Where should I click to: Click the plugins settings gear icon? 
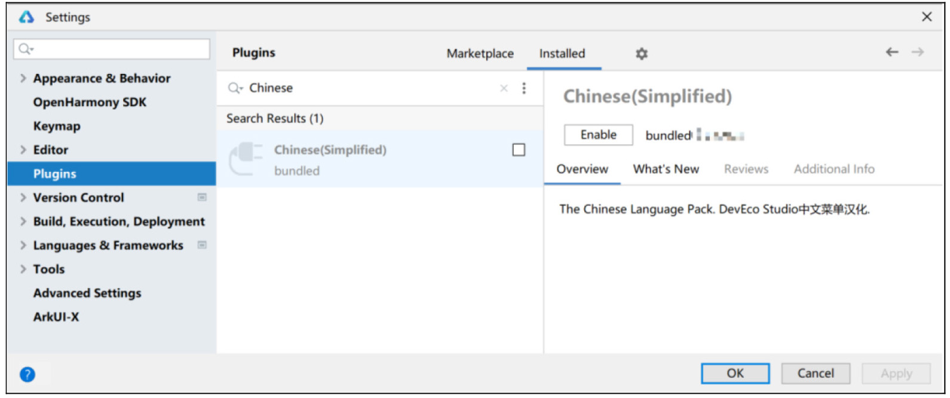(x=641, y=54)
